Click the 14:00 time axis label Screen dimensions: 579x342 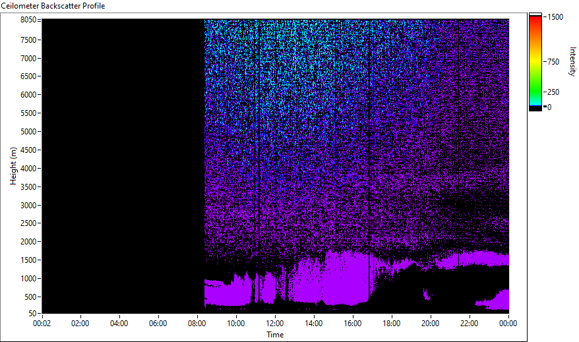pyautogui.click(x=313, y=324)
